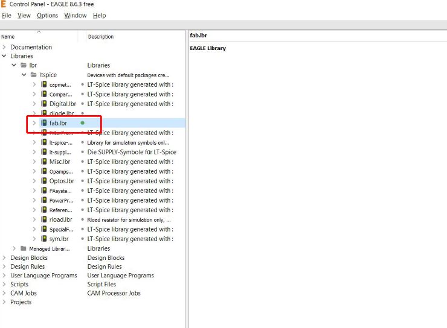Click the 'EAGLE Library' preview text

(x=208, y=48)
